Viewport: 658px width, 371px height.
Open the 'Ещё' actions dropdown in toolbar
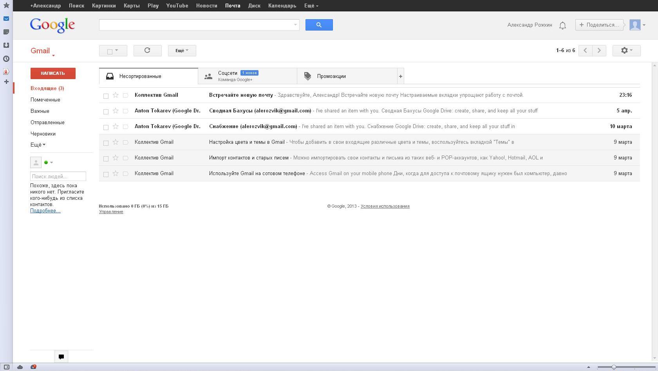pyautogui.click(x=182, y=51)
